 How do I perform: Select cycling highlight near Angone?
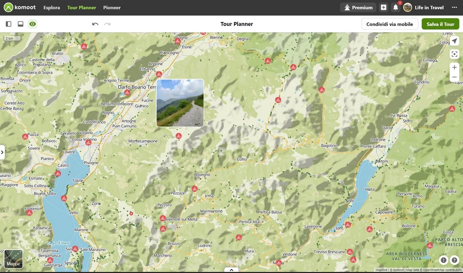point(159,74)
